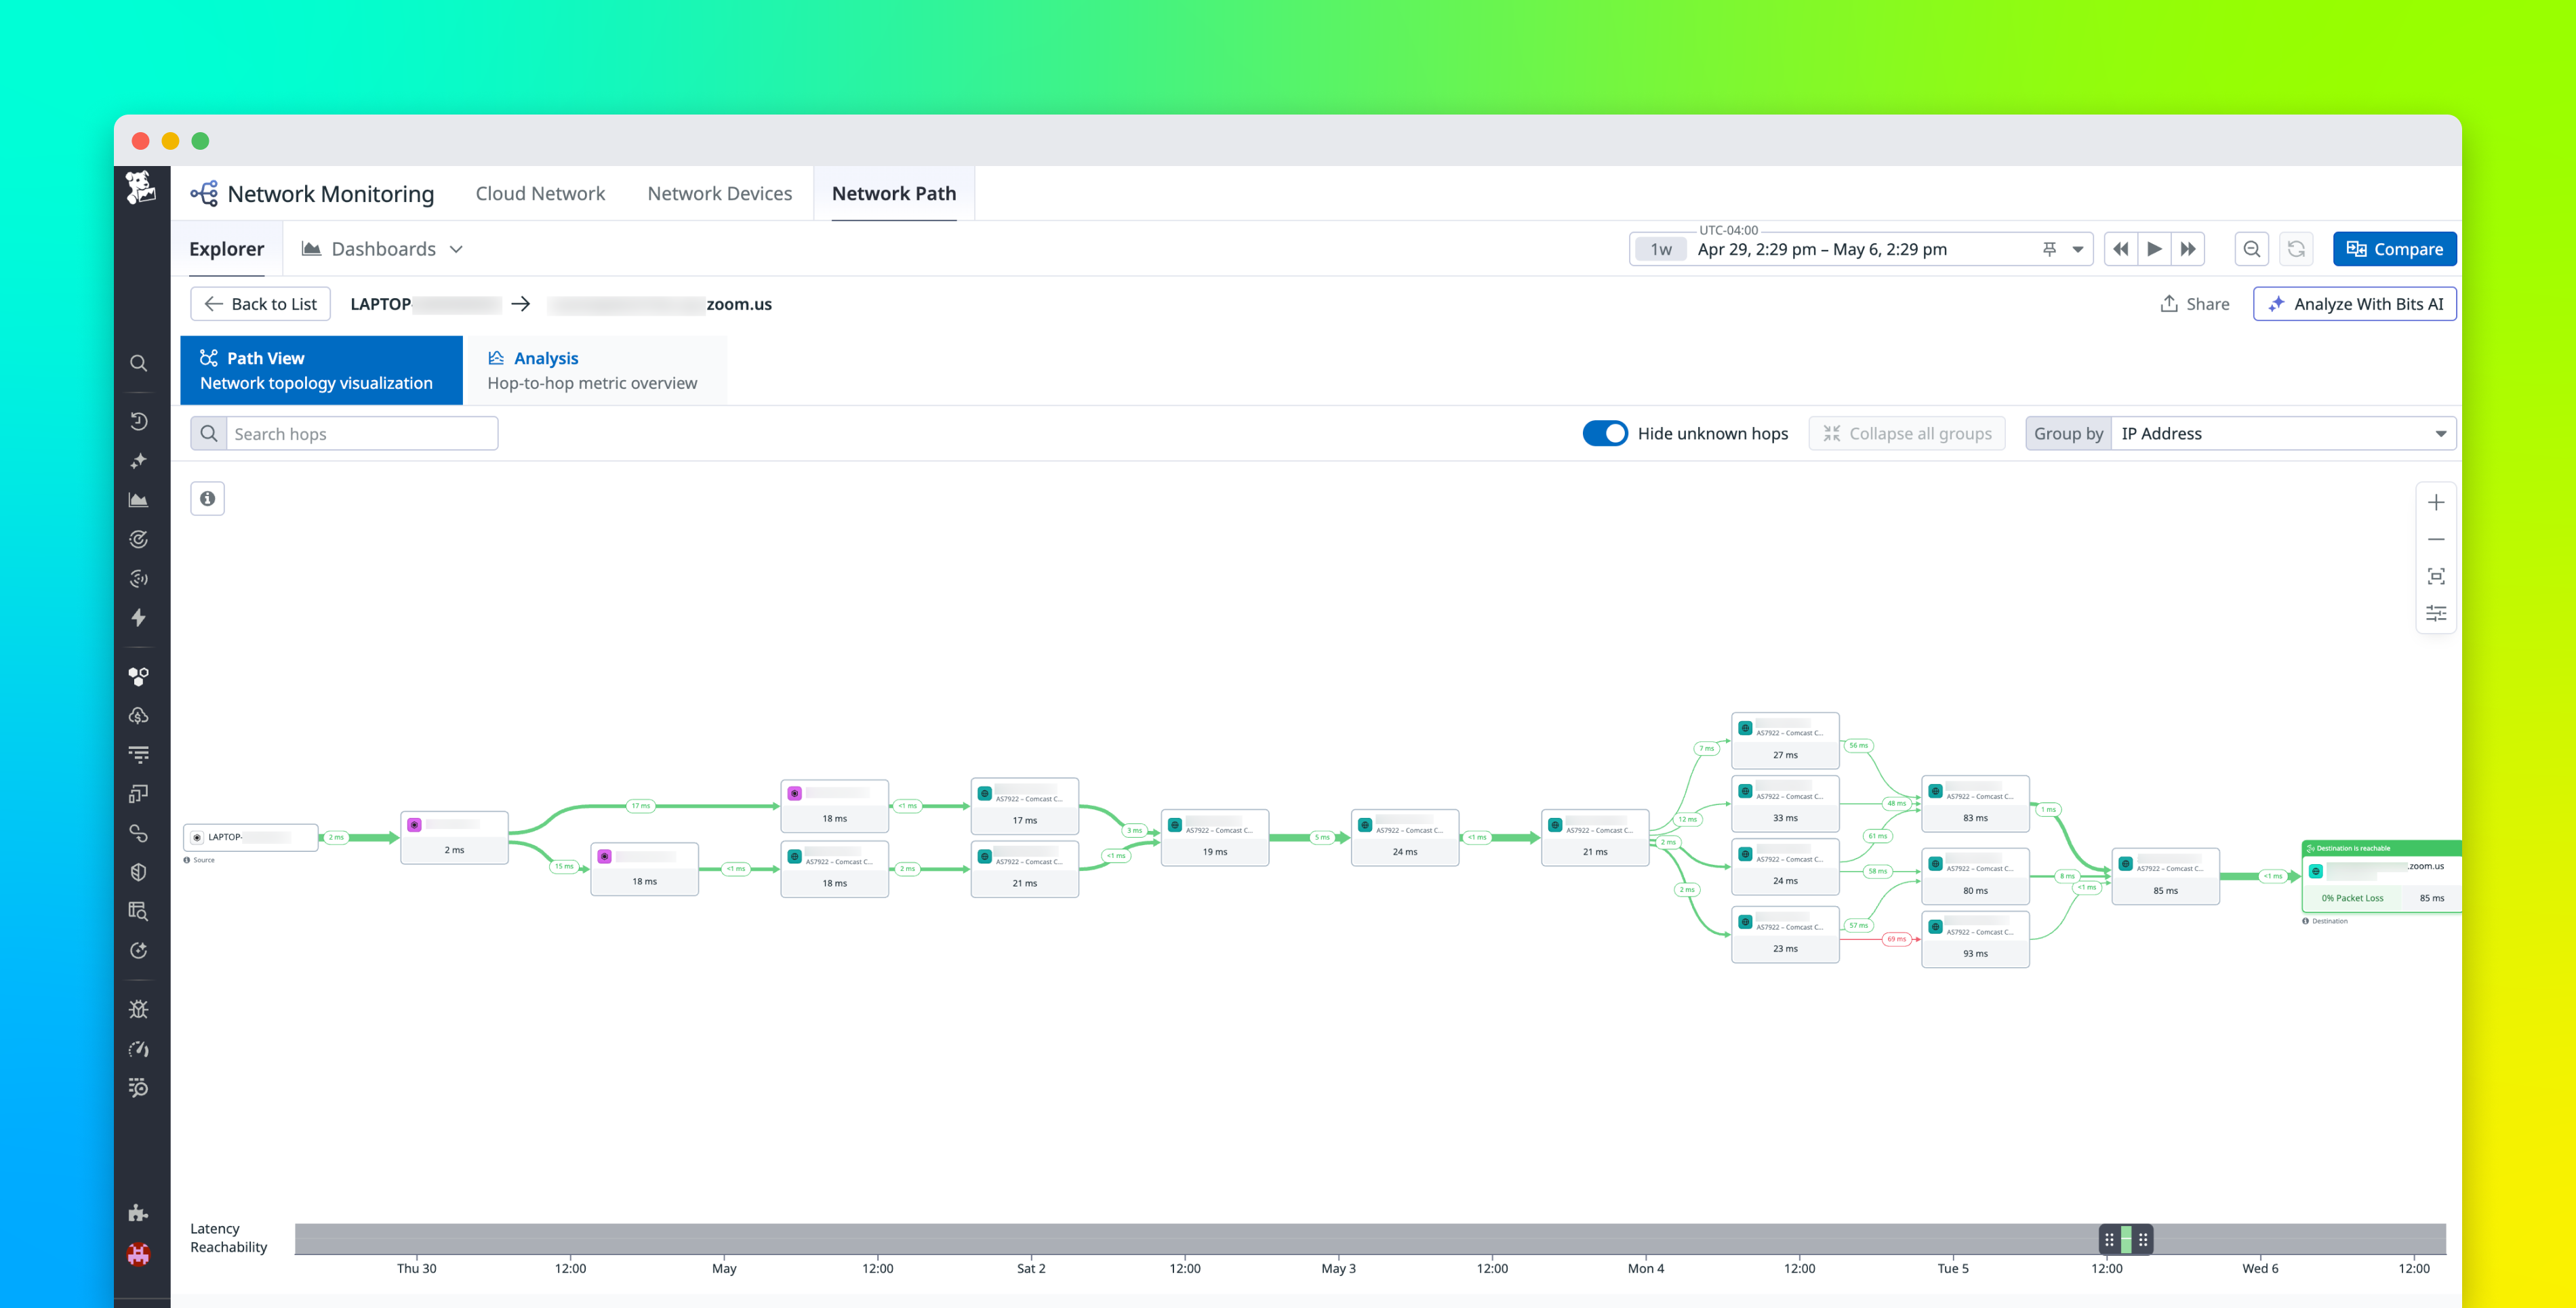Step time range forward

[x=2188, y=249]
